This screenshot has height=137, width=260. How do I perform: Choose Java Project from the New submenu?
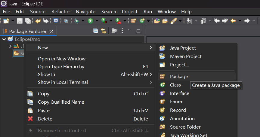click(197, 48)
